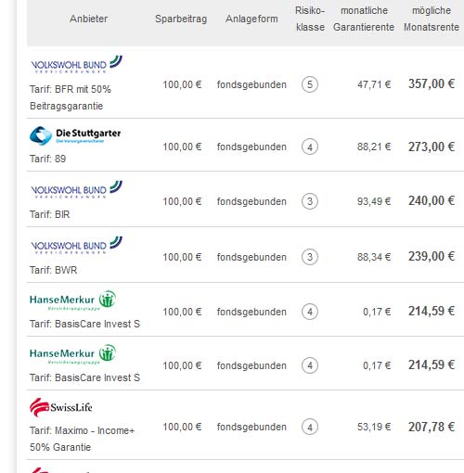Viewport: 464px width, 473px height.
Task: Open Tarif: 89 details text
Action: (x=47, y=159)
